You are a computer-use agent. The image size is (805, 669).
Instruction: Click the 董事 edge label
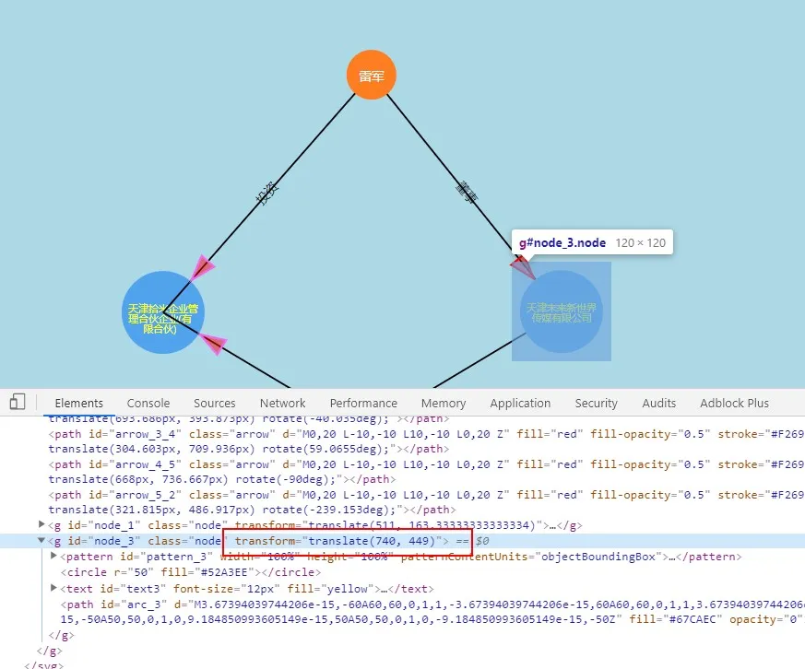pyautogui.click(x=468, y=193)
